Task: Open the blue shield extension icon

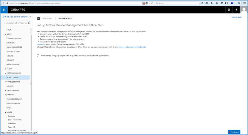Action: click(x=232, y=3)
